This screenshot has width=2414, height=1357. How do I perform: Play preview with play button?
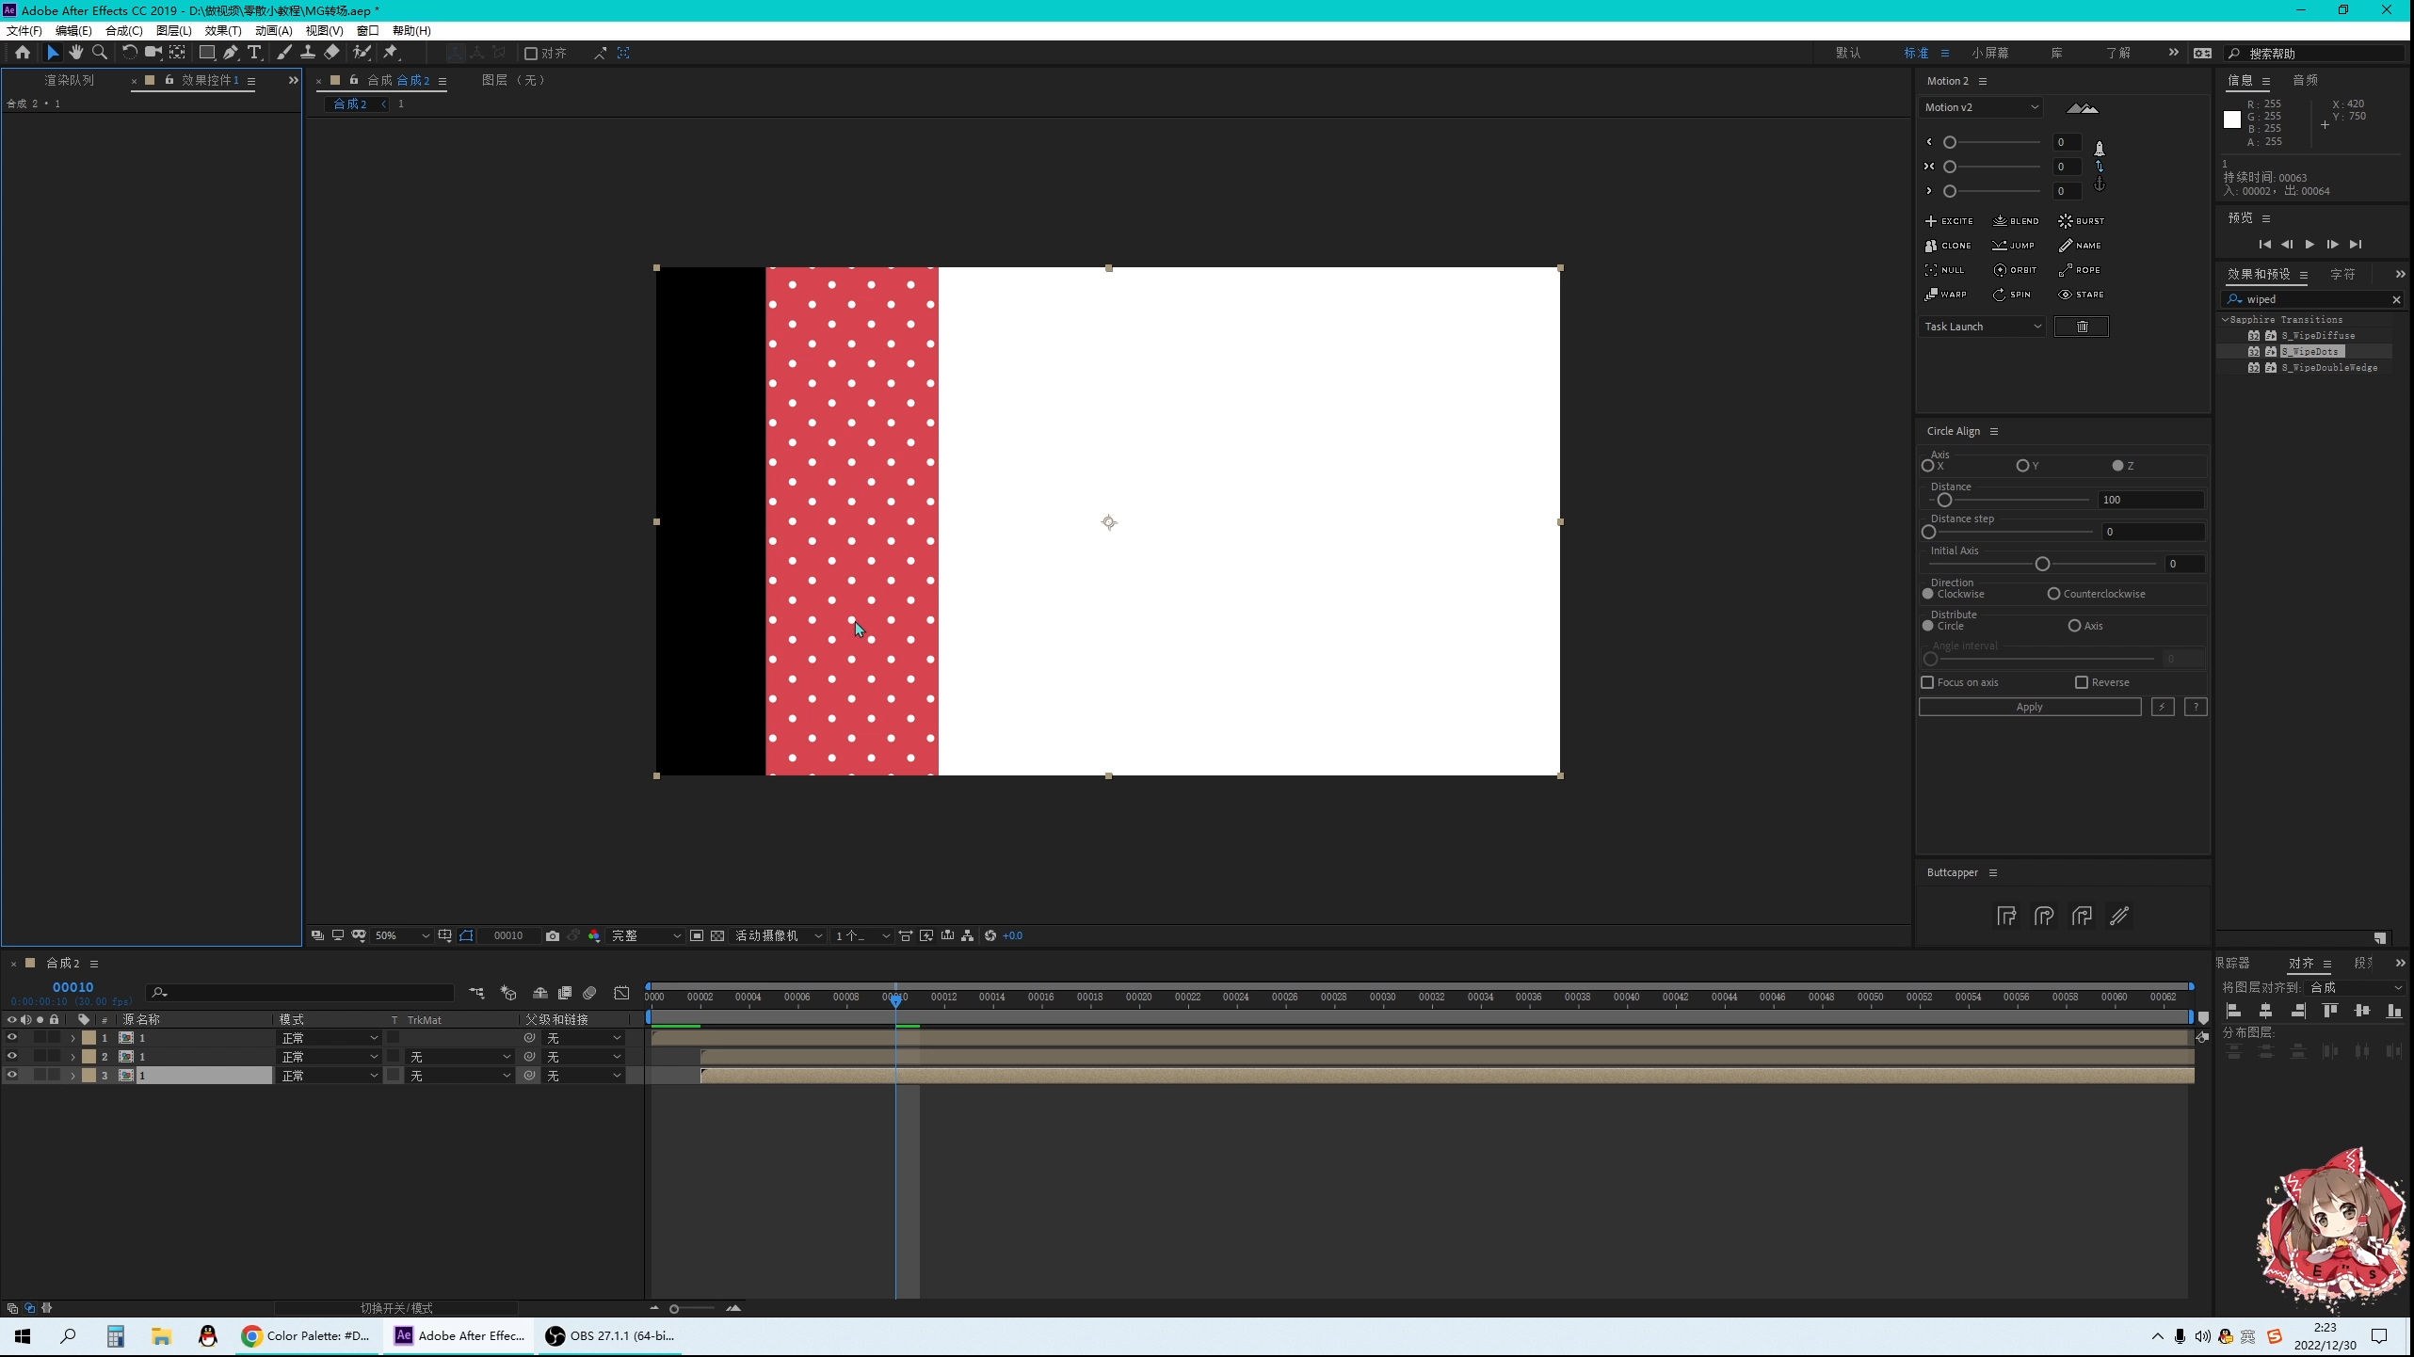pos(2309,244)
